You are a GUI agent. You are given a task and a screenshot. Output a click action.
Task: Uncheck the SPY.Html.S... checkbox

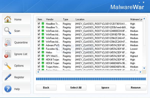click(39, 56)
